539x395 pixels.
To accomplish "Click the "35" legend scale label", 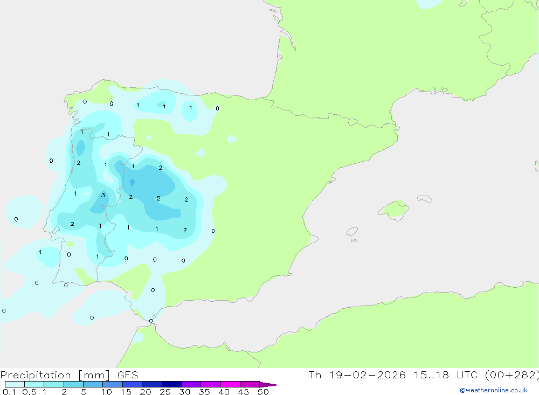I will tap(204, 392).
